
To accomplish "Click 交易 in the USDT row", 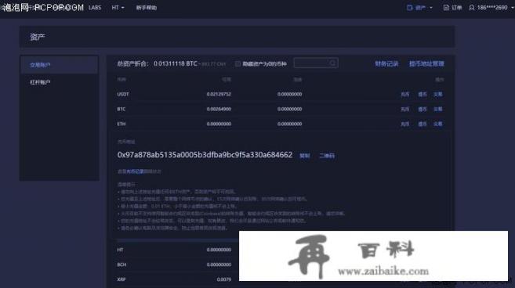I will pos(438,95).
